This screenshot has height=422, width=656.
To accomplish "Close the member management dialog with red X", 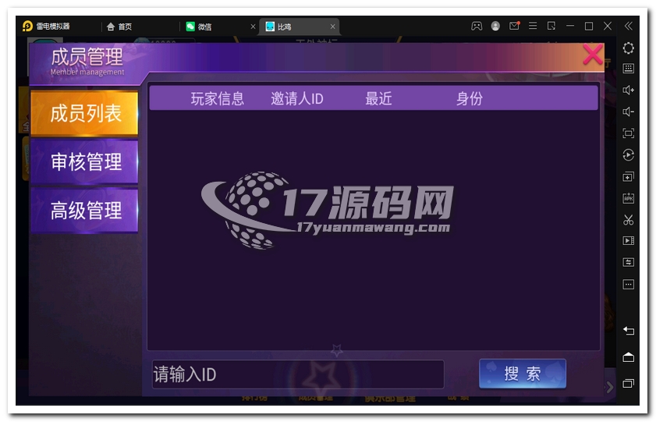I will tap(593, 55).
